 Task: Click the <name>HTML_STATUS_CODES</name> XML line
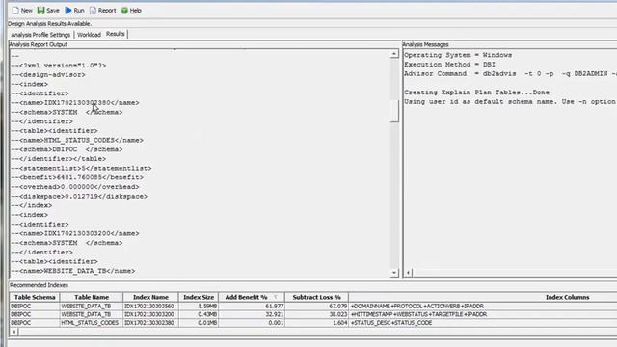pos(77,140)
